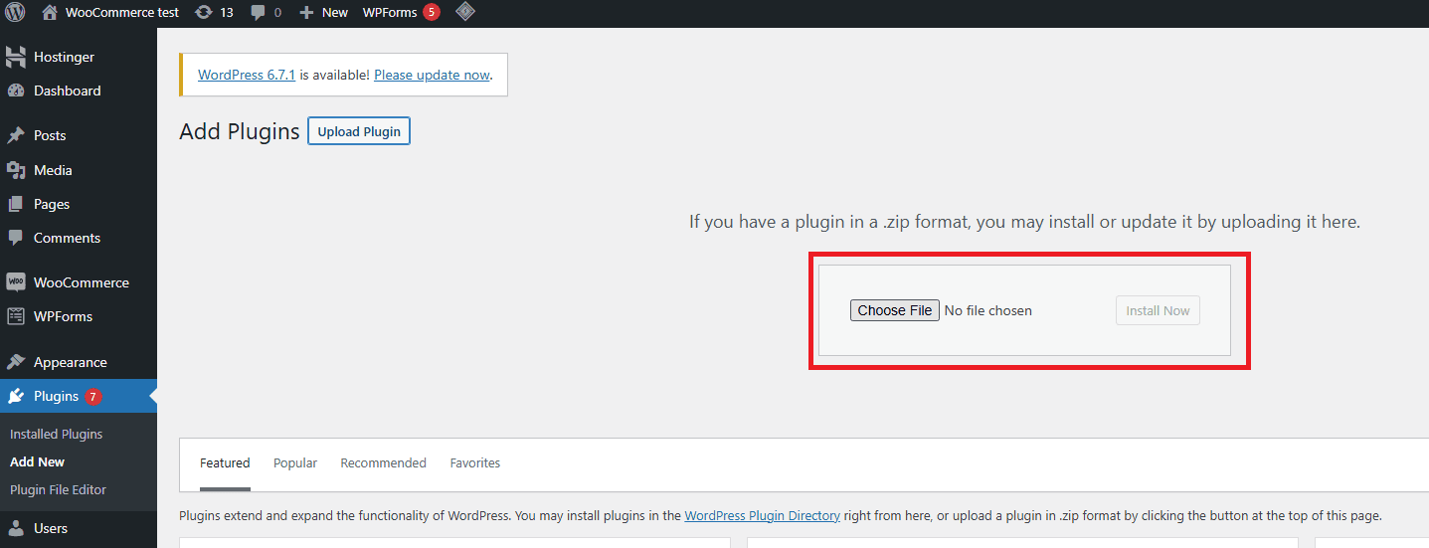Screen dimensions: 1429x548
Task: Open Plugin File Editor submenu
Action: pos(58,489)
